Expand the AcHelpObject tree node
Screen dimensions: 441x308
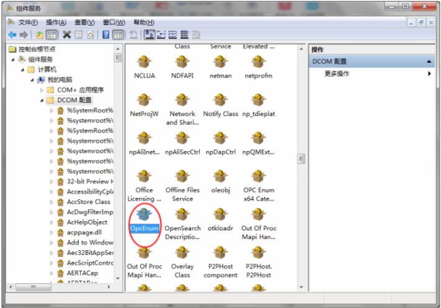coord(51,222)
